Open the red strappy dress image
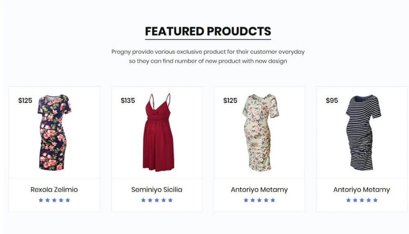This screenshot has width=409, height=234. point(158,132)
